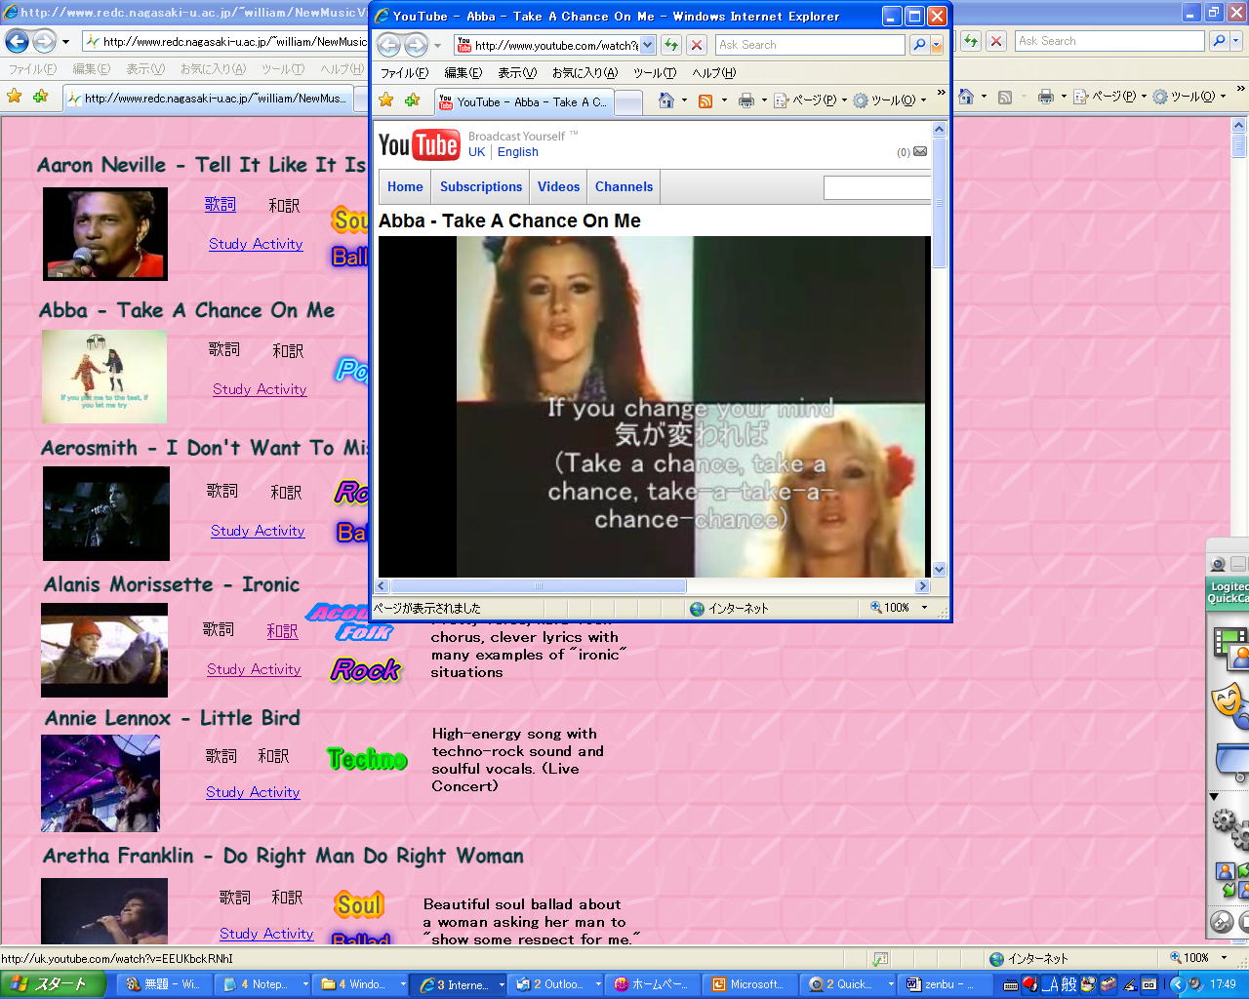Screen dimensions: 1249x999
Task: Click the RSS feeds icon in the YouTube window
Action: point(705,100)
